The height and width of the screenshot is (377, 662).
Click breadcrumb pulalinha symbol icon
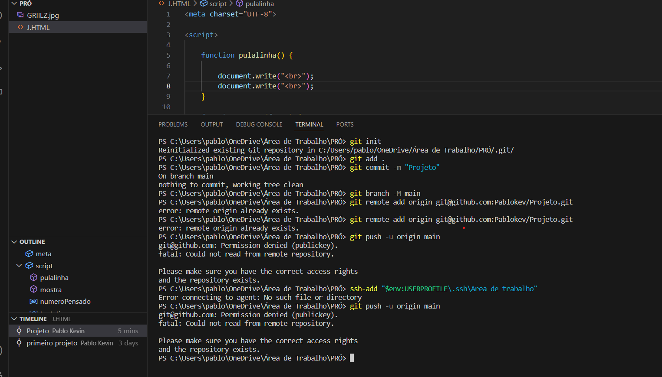[x=240, y=3]
